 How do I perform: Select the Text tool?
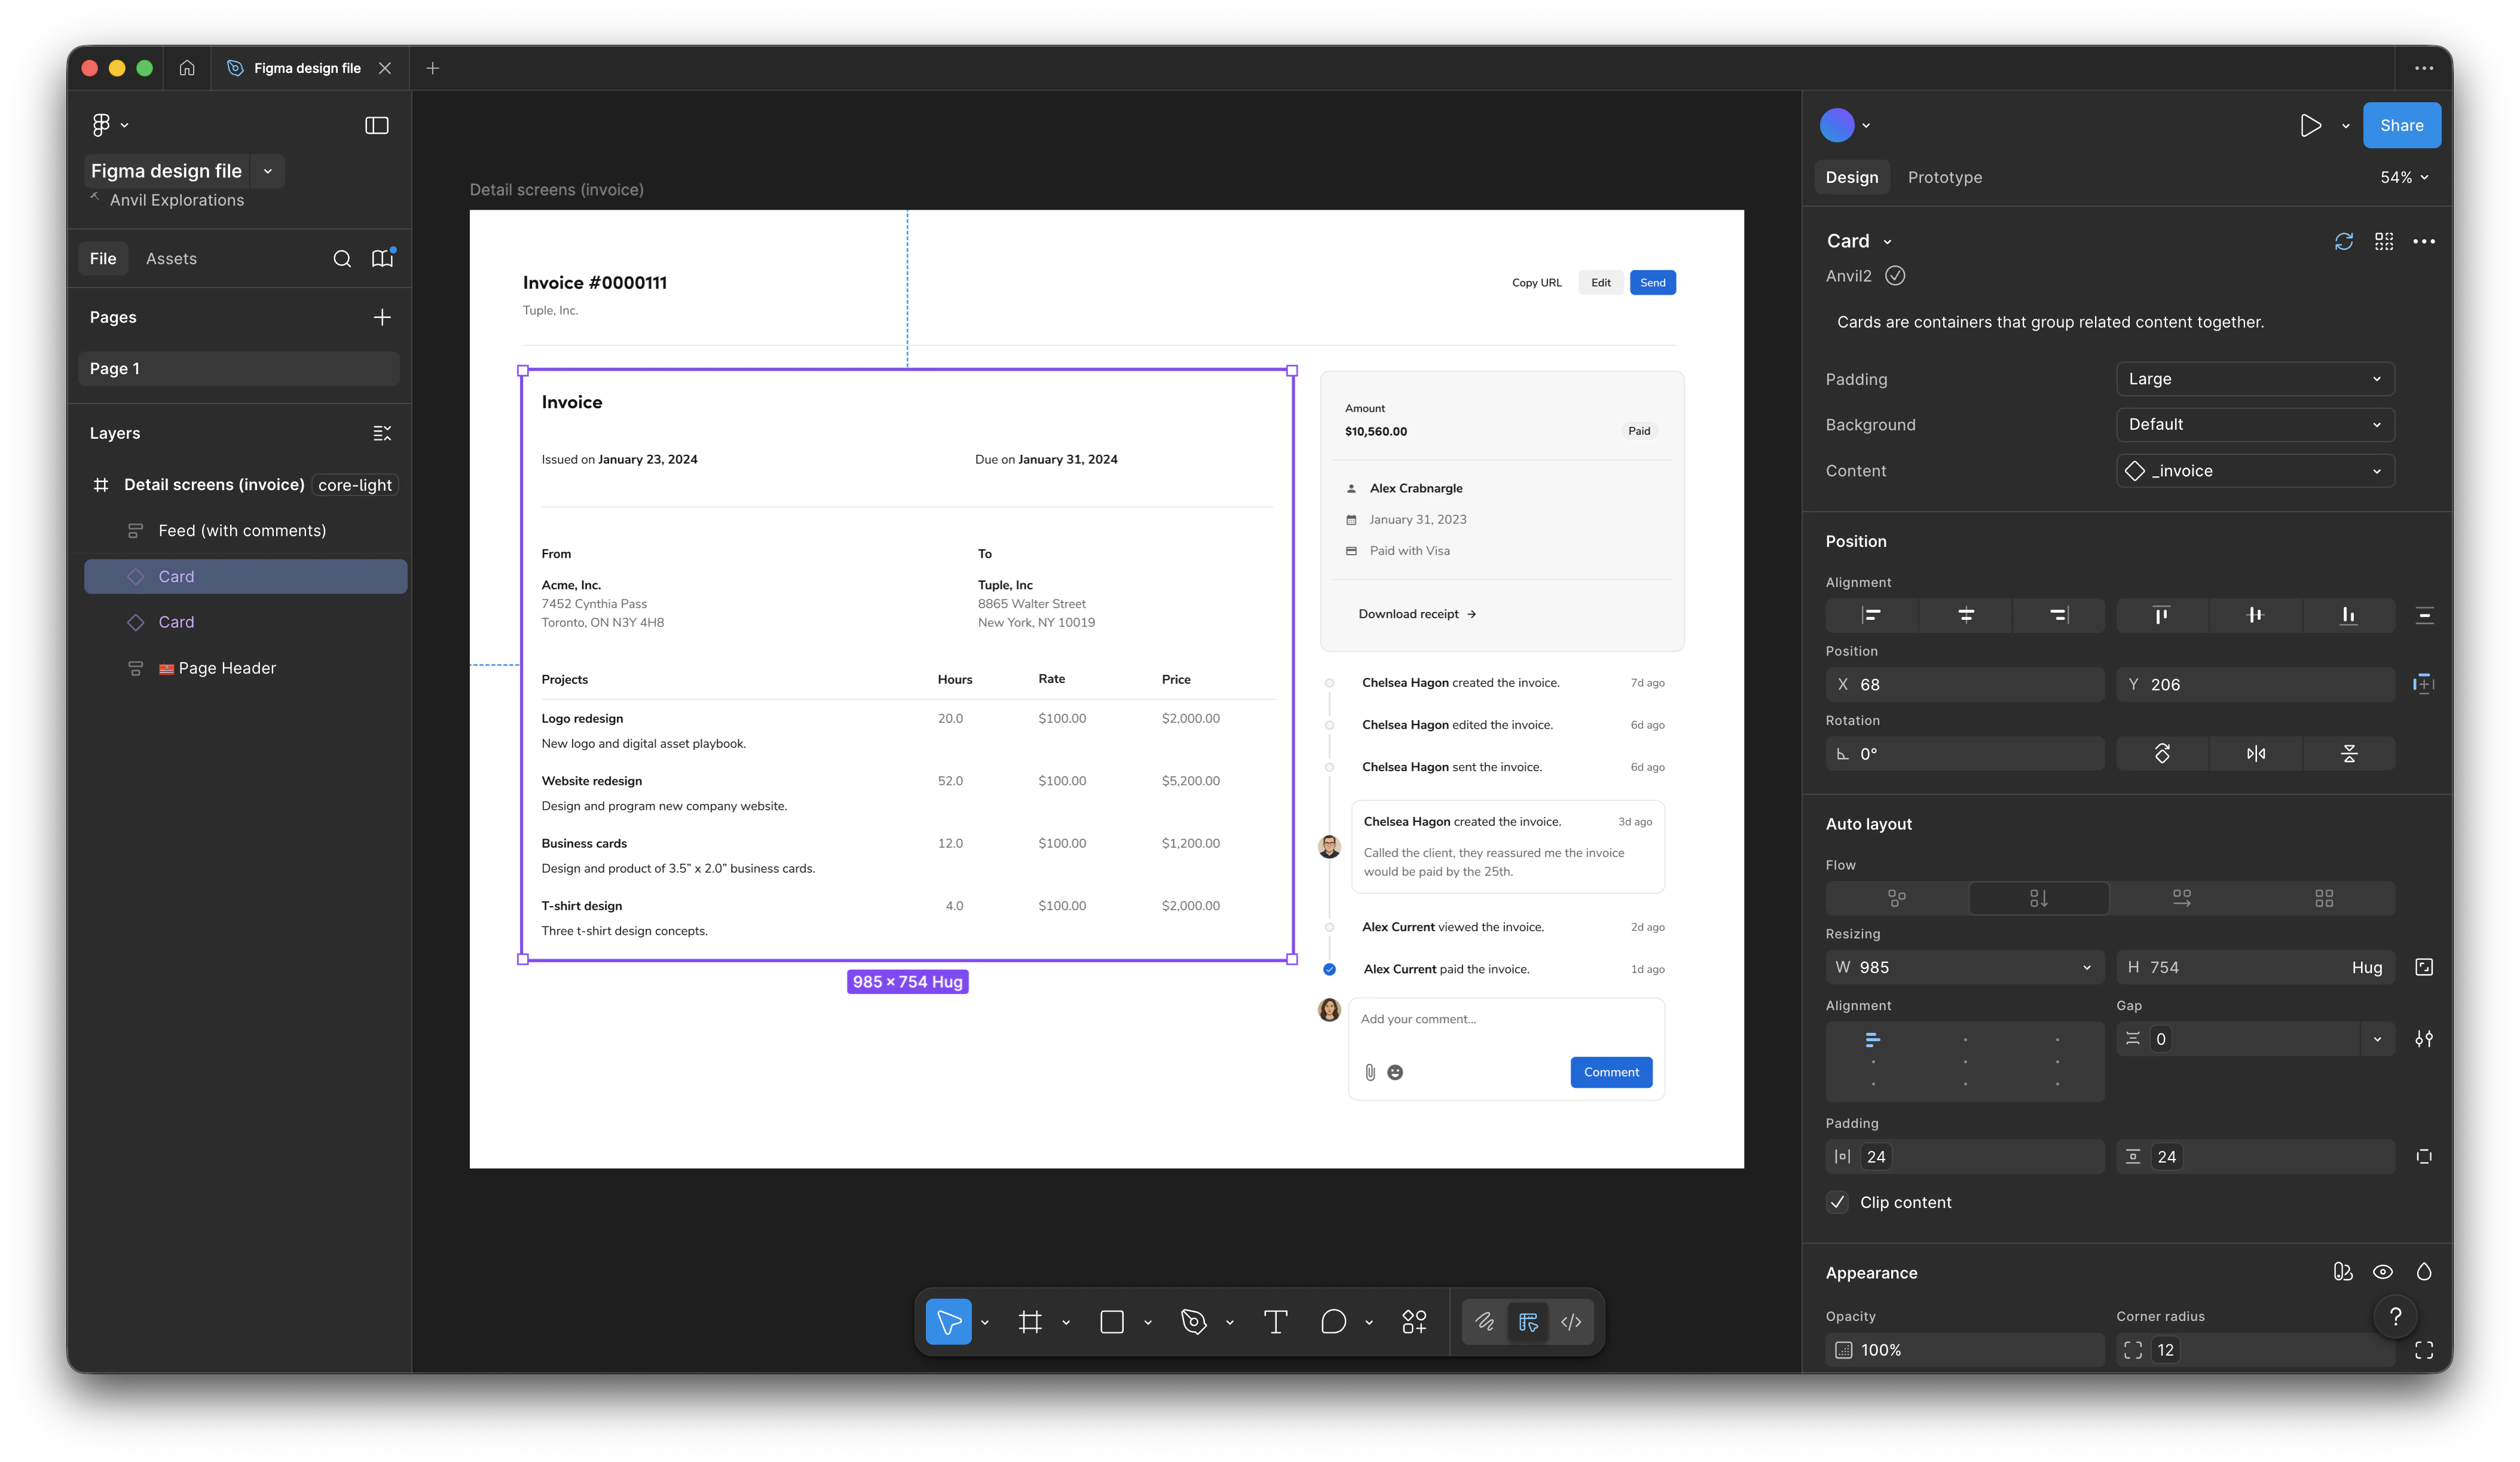point(1276,1322)
